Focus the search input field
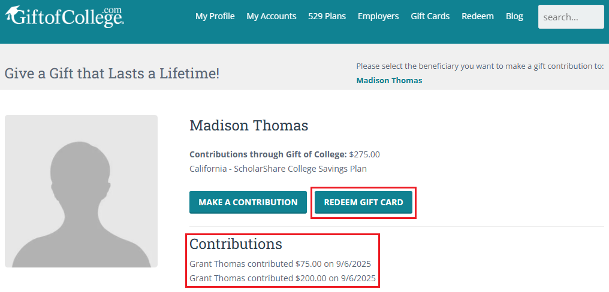This screenshot has width=609, height=292. 571,17
